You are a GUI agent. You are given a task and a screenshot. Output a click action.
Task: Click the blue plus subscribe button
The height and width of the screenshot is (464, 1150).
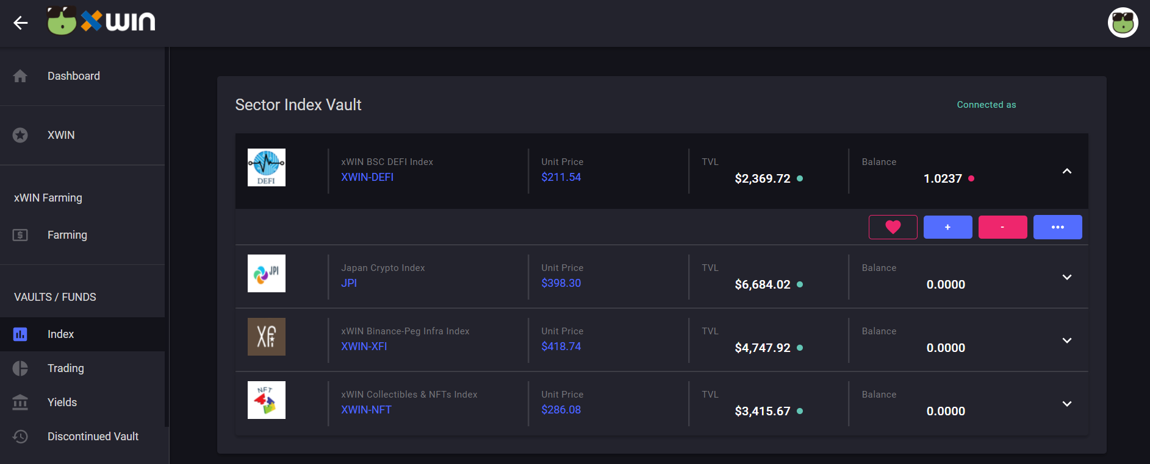pos(948,227)
